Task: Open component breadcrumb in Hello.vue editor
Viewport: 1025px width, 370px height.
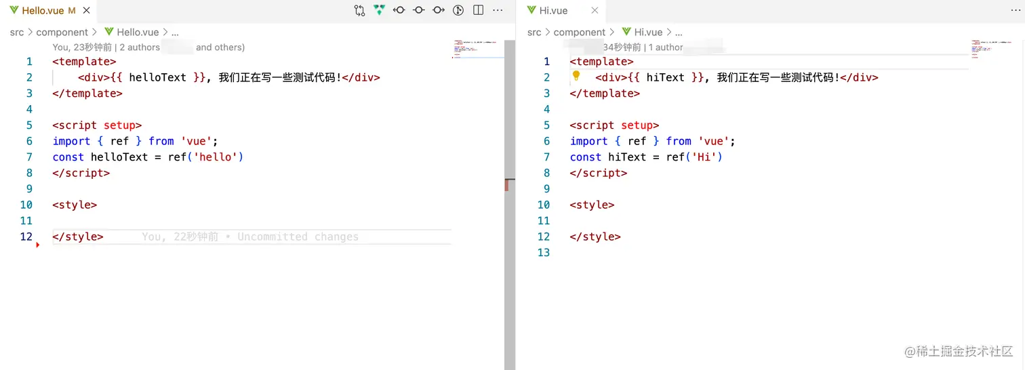Action: [x=62, y=32]
